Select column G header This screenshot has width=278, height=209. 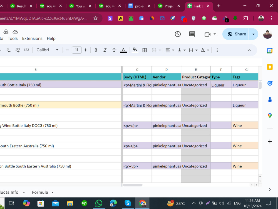[x=246, y=70]
